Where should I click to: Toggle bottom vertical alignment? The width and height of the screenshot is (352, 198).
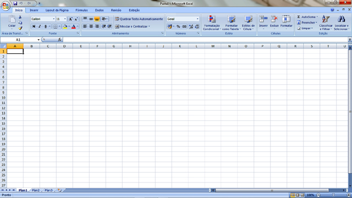(97, 19)
